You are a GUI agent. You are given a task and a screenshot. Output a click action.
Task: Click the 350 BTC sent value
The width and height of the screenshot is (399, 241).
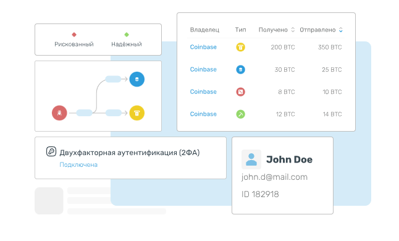pyautogui.click(x=330, y=47)
